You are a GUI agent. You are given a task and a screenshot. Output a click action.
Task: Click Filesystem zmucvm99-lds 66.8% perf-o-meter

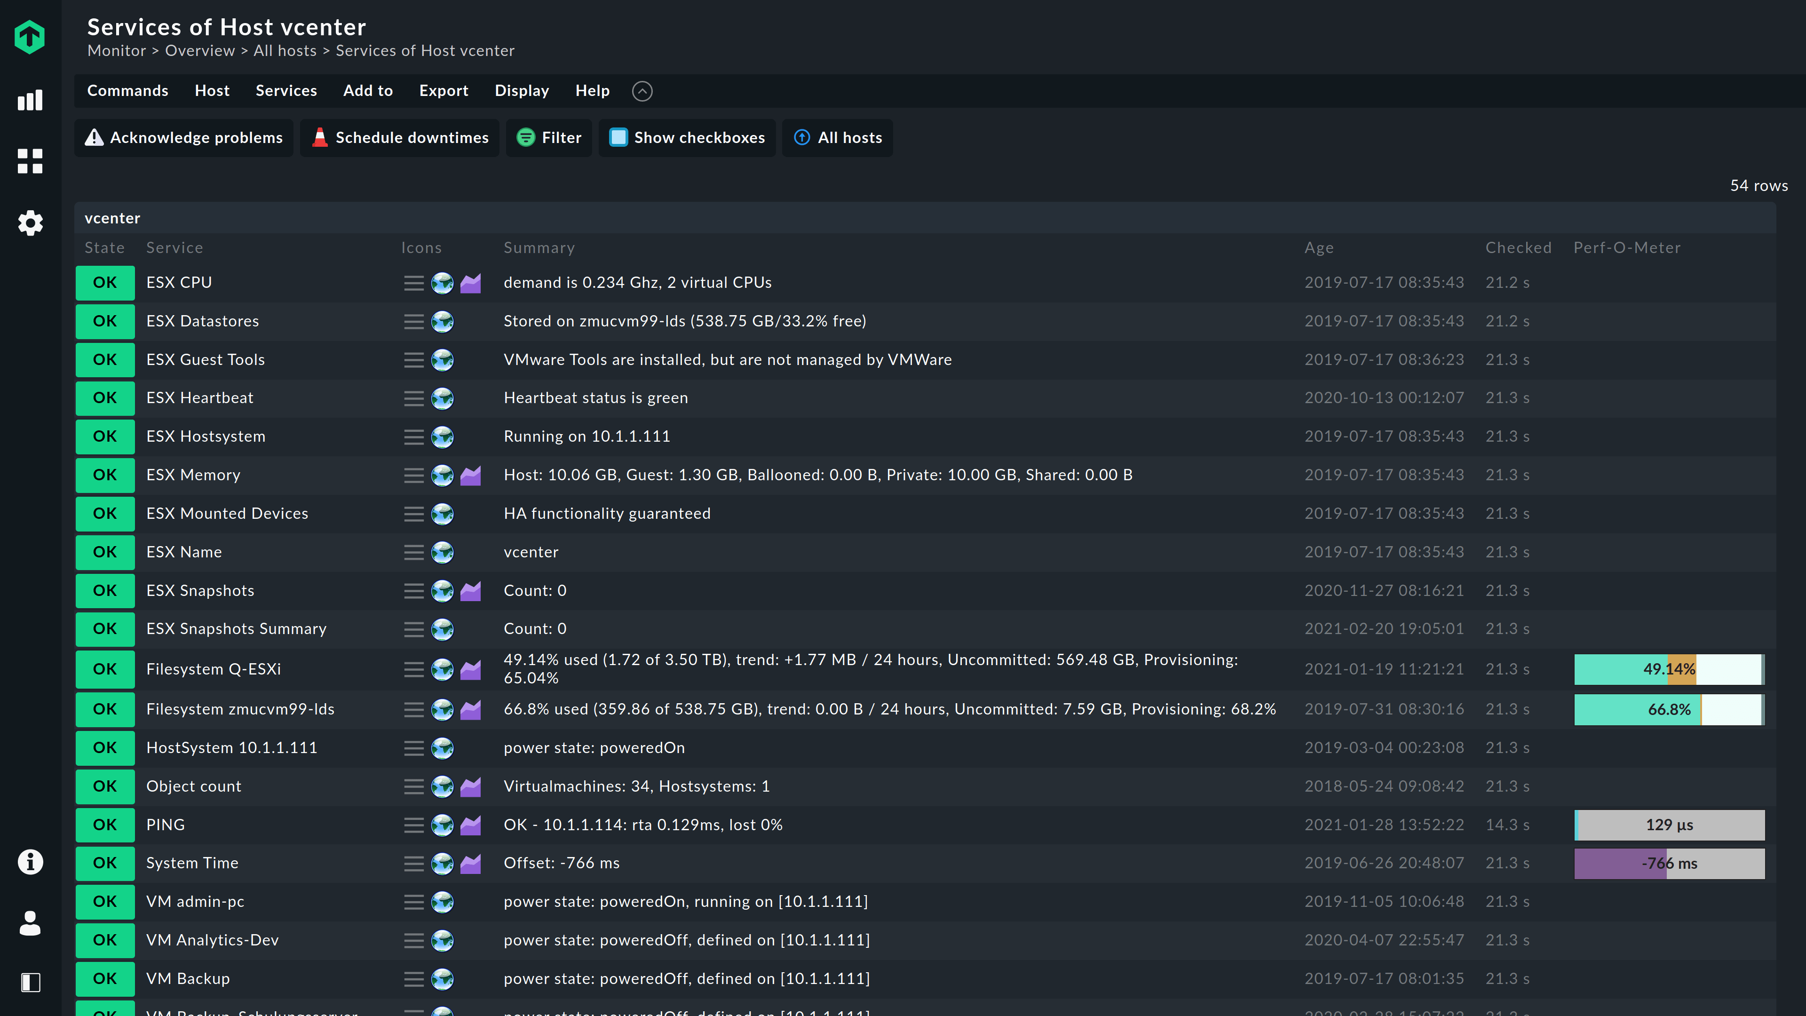(1669, 709)
